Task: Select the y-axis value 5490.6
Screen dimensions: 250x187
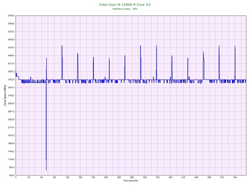Action: click(x=11, y=23)
